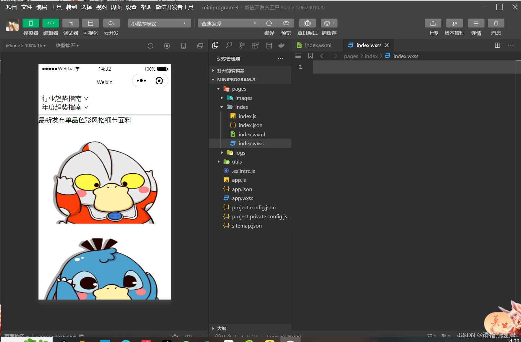Open the search icon in sidebar
The width and height of the screenshot is (521, 342).
tap(229, 45)
